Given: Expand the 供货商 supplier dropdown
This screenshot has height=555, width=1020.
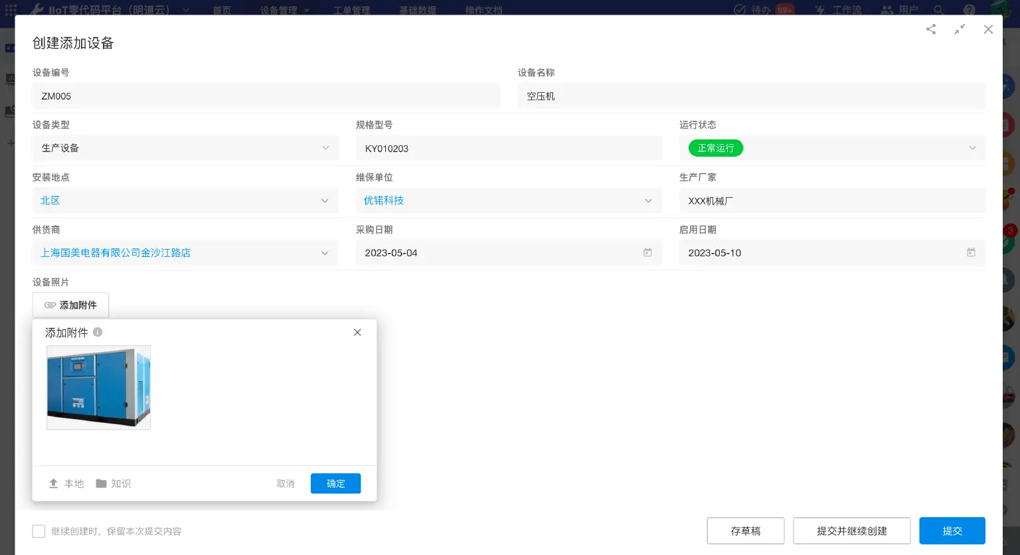Looking at the screenshot, I should coord(325,252).
